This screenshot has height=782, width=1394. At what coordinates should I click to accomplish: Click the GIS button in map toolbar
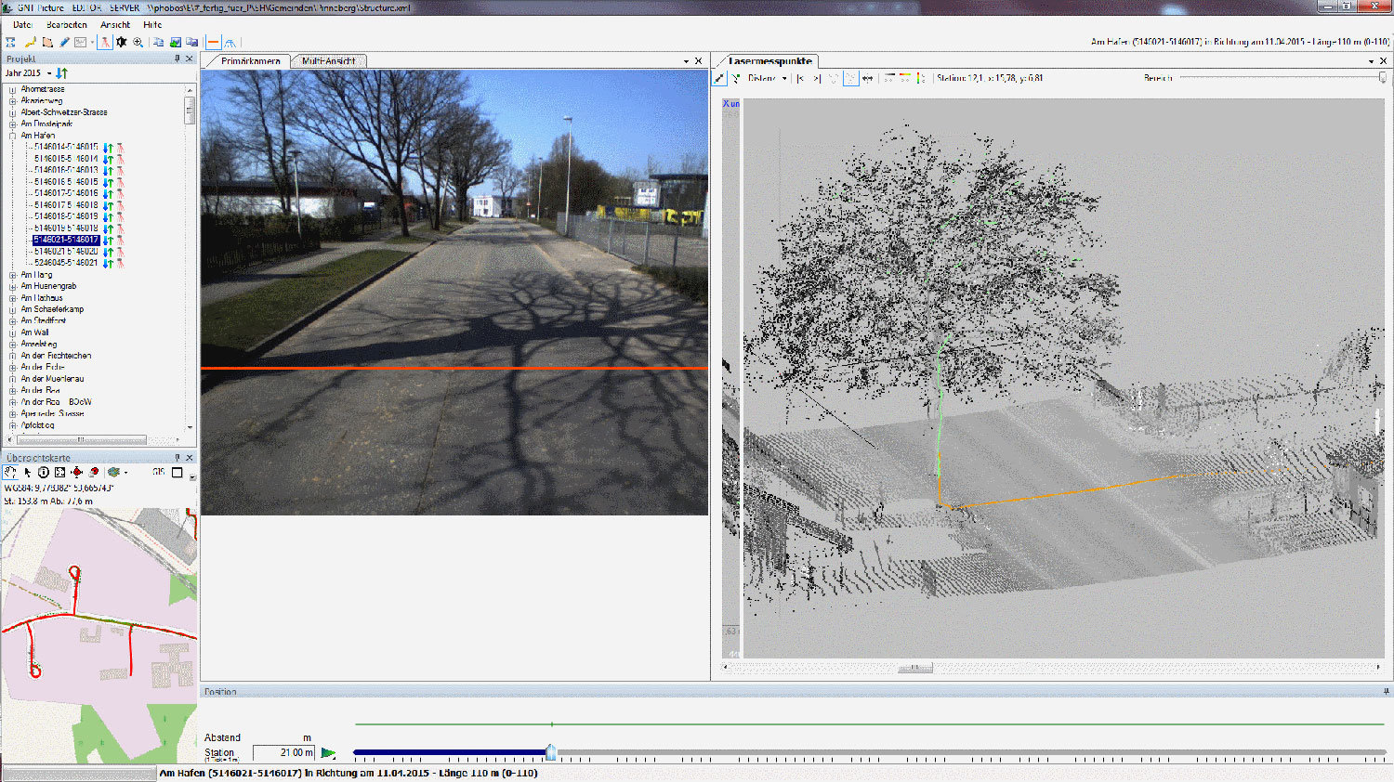point(159,473)
